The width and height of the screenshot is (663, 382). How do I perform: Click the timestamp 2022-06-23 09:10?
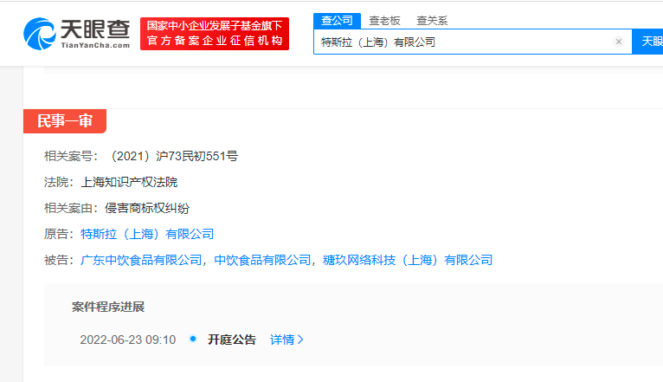tap(128, 340)
